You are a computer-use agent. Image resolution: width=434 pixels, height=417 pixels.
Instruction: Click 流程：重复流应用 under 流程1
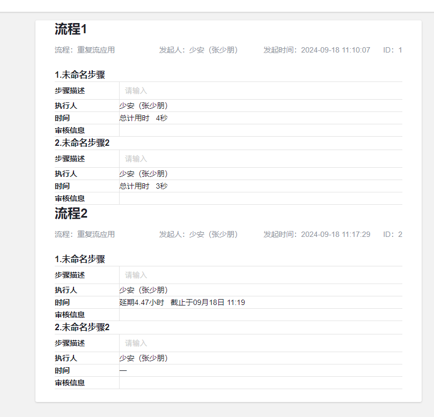click(x=85, y=50)
